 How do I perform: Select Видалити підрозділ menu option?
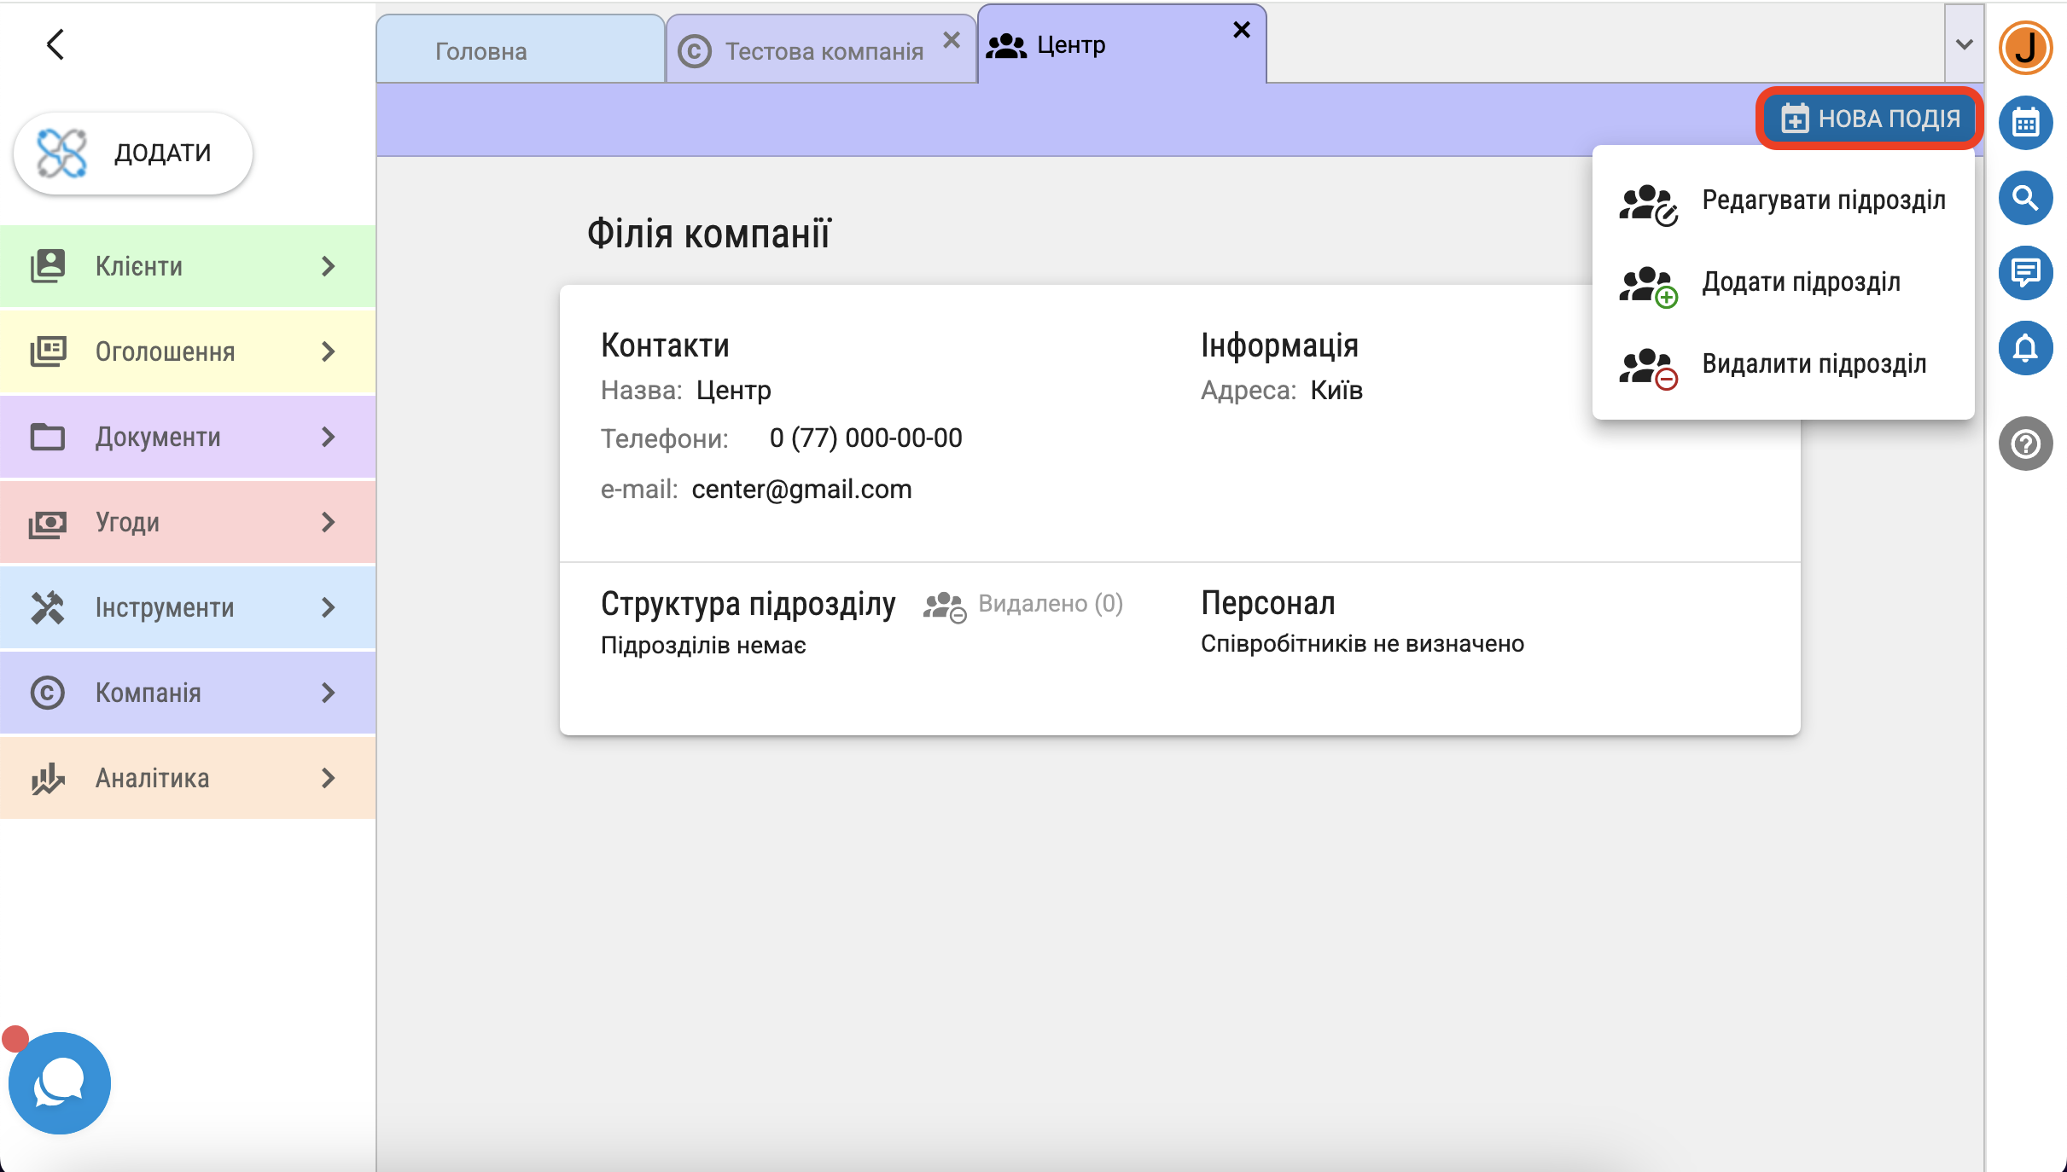[x=1814, y=364]
